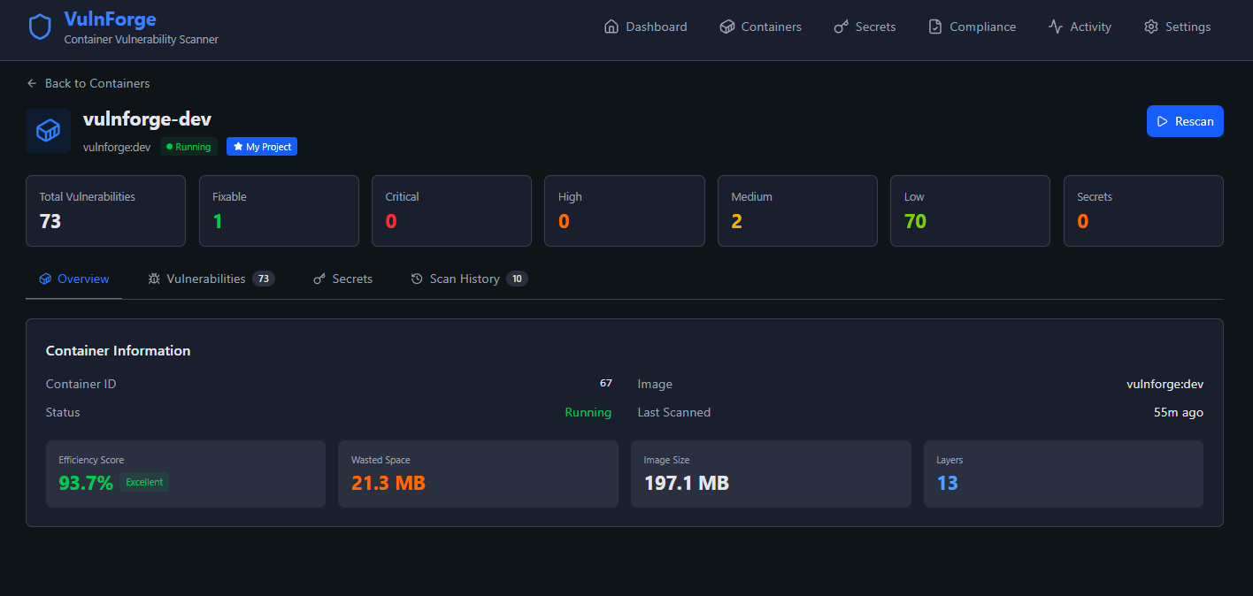Select the Secrets tab below stats

pos(352,279)
